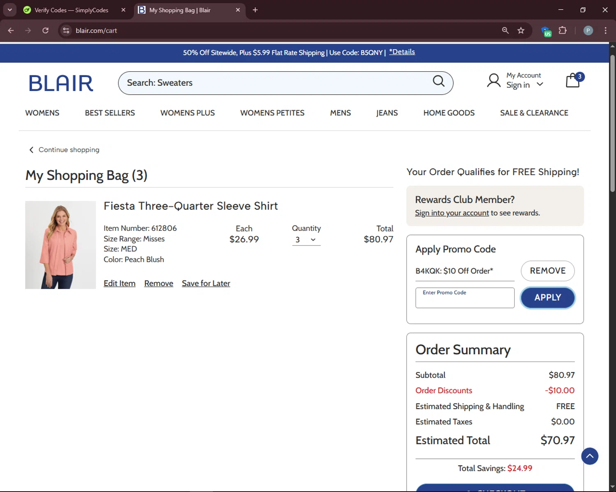The width and height of the screenshot is (616, 492).
Task: Open the *Details link in promo banner
Action: click(402, 52)
